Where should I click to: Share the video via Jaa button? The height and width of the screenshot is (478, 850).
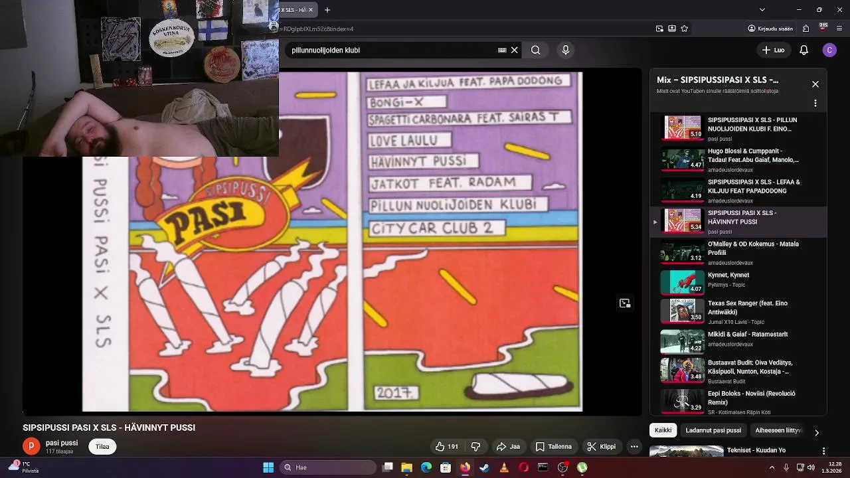(x=508, y=447)
